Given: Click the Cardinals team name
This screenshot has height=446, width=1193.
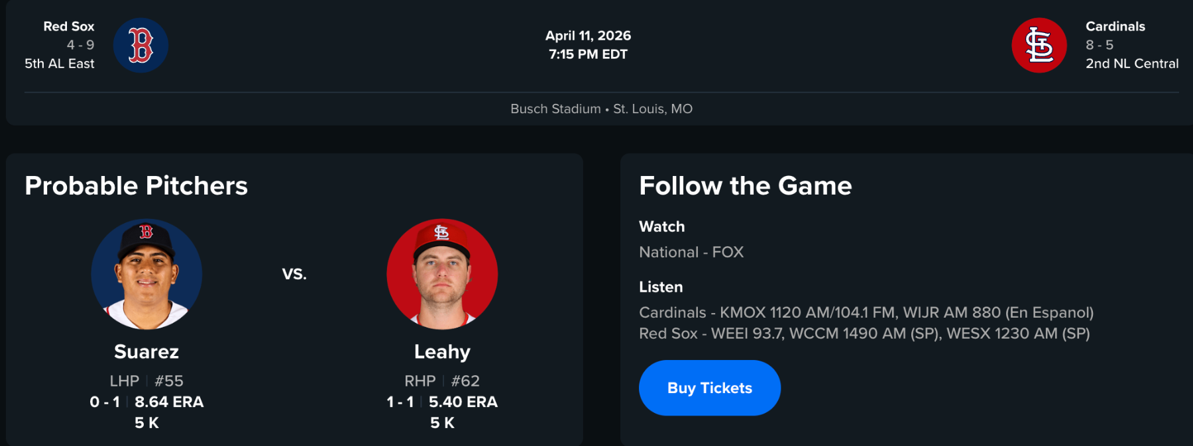Looking at the screenshot, I should [x=1115, y=26].
